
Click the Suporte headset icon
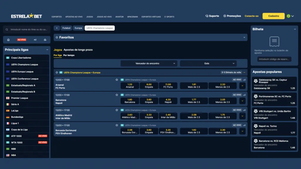207,16
